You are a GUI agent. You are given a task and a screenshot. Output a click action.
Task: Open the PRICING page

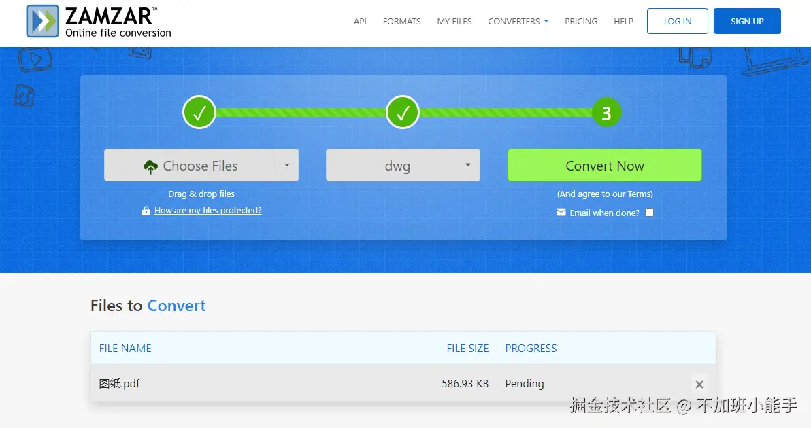[581, 22]
